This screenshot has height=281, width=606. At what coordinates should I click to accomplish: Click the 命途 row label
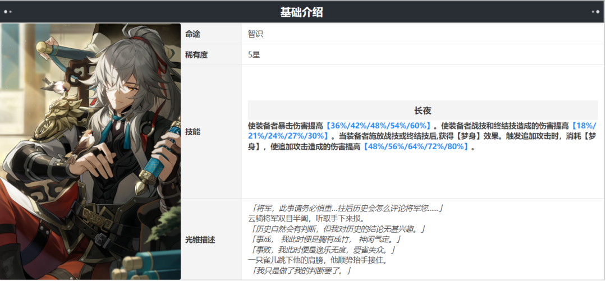click(192, 34)
